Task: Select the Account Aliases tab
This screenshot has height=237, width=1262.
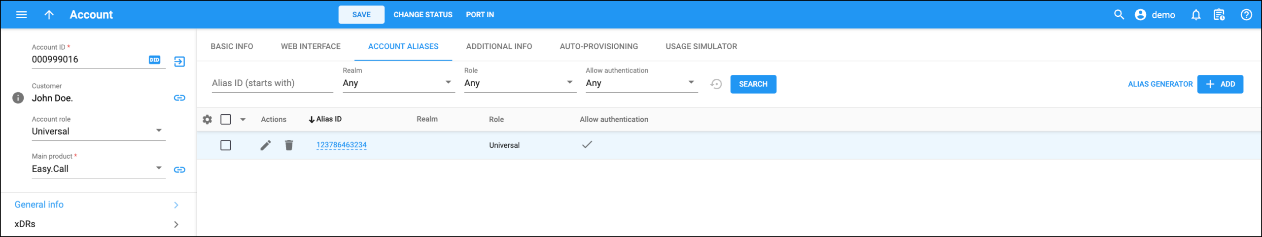Action: [403, 46]
